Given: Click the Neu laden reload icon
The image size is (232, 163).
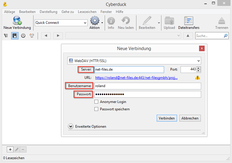Looking at the screenshot, I should tap(126, 20).
